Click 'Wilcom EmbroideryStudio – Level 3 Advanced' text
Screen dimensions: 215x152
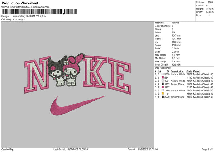[25, 7]
